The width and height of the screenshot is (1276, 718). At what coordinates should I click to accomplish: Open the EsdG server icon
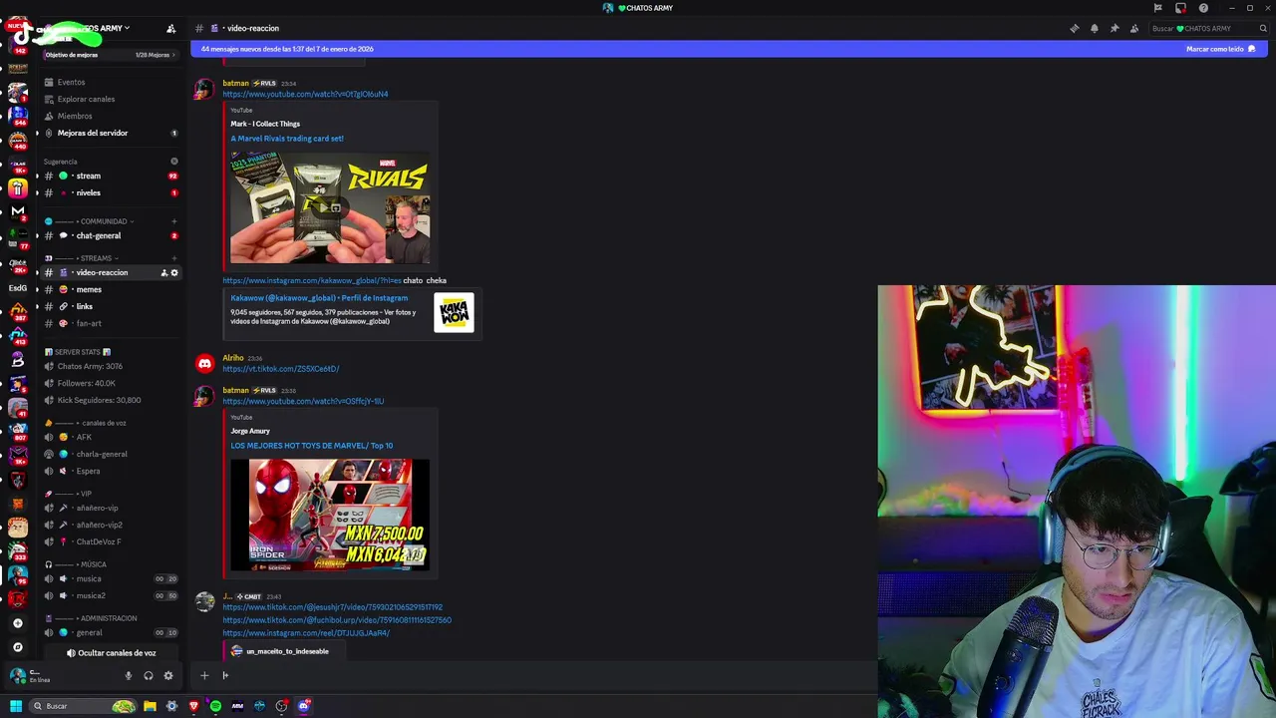[18, 288]
